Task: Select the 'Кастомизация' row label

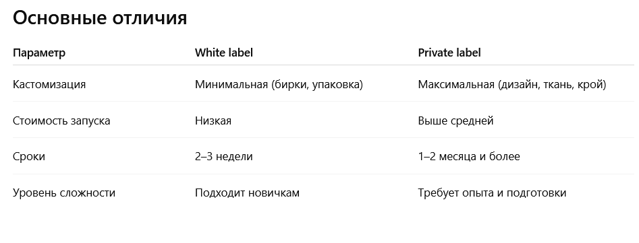Action: click(x=49, y=85)
